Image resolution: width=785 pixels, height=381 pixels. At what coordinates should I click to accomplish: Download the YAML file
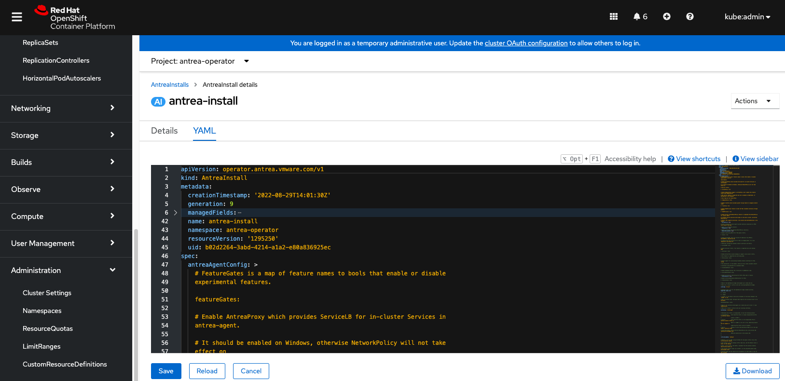click(x=753, y=371)
